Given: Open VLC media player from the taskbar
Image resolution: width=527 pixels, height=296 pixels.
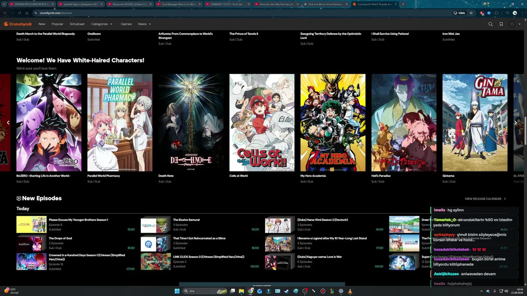Looking at the screenshot, I should (350, 291).
